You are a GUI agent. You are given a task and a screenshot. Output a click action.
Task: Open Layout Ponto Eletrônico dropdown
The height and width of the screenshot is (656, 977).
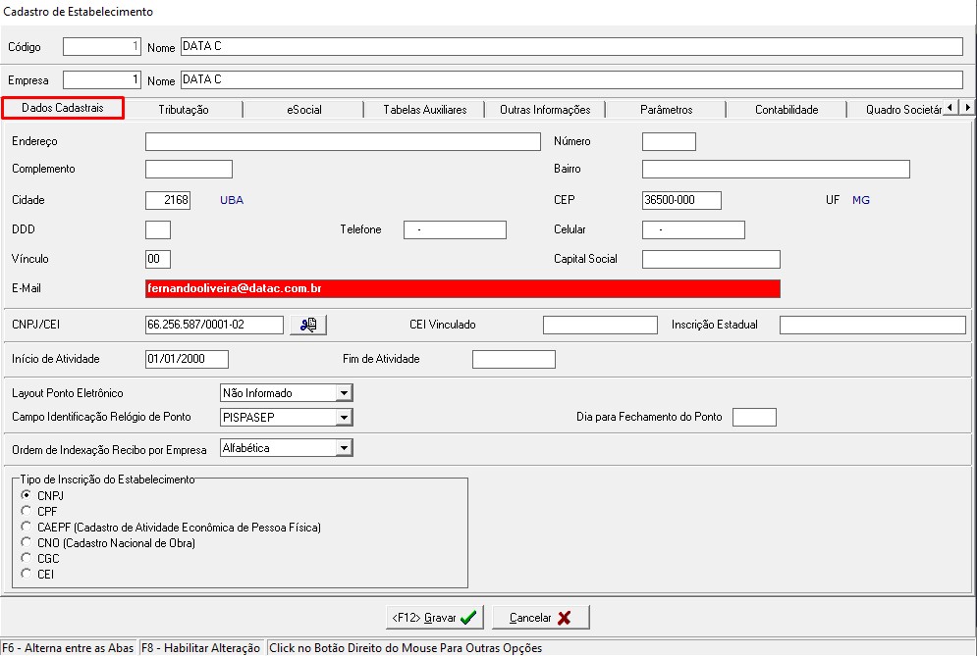344,393
